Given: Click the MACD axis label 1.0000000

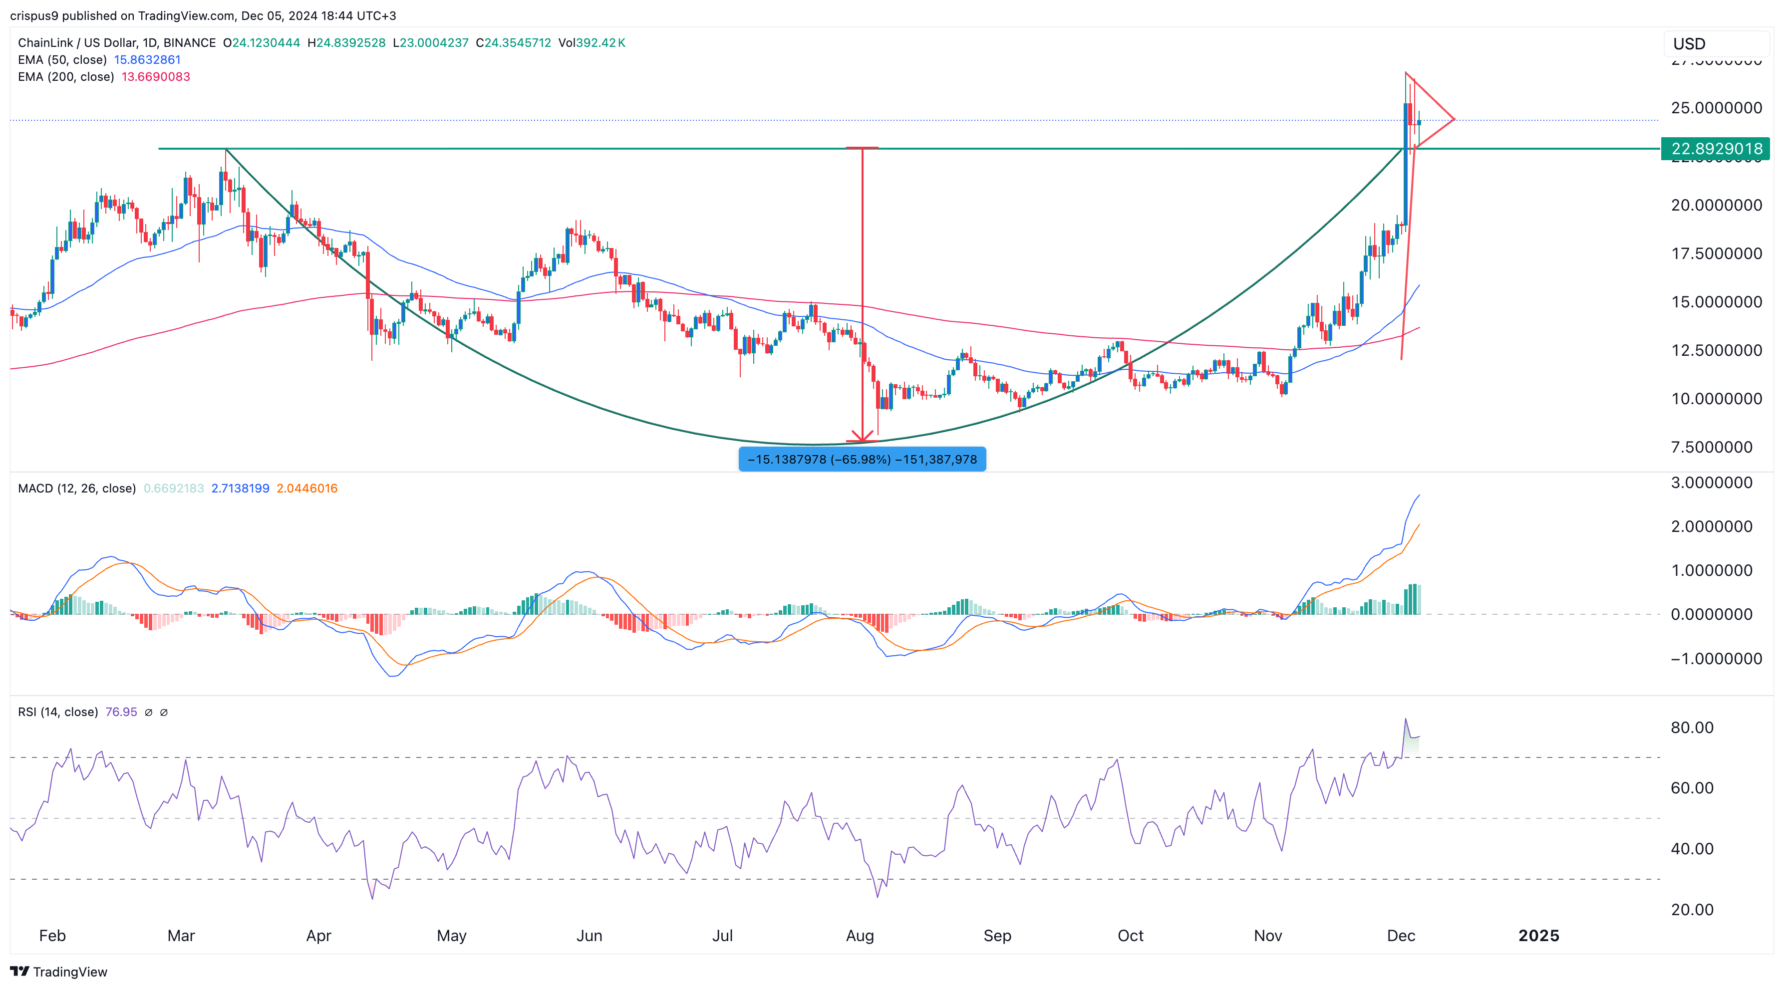Looking at the screenshot, I should 1712,571.
